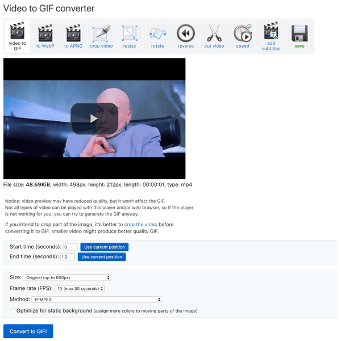Click the Video to GIF converter heading
This screenshot has width=341, height=341.
click(49, 9)
